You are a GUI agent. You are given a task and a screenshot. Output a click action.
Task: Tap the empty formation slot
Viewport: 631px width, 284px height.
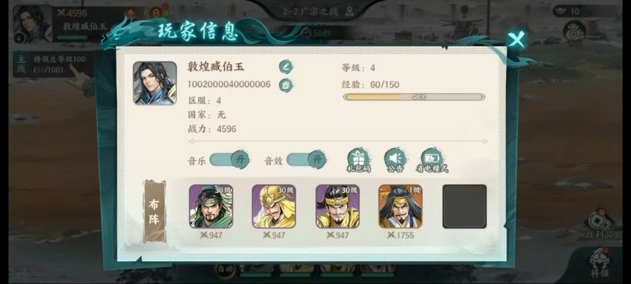pyautogui.click(x=464, y=206)
